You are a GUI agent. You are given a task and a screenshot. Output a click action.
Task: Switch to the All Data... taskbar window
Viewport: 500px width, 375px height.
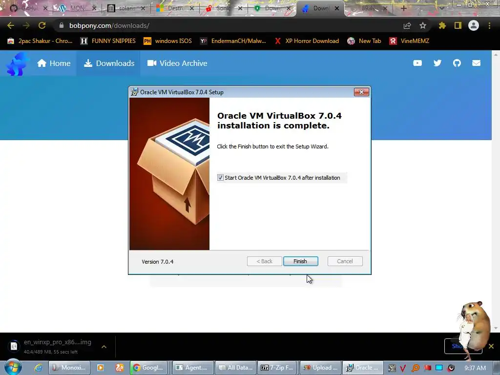236,368
